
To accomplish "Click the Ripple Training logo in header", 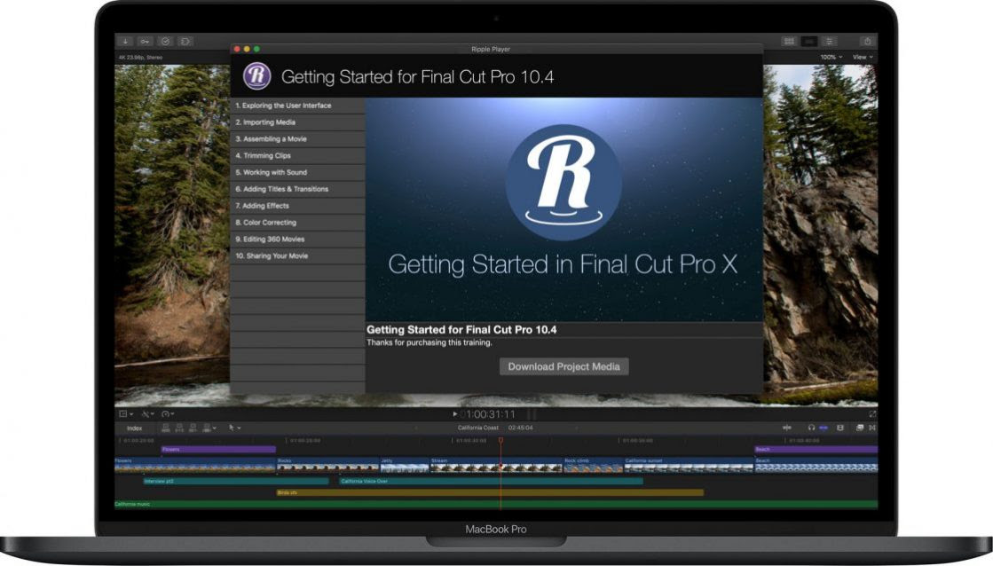I will tap(257, 76).
